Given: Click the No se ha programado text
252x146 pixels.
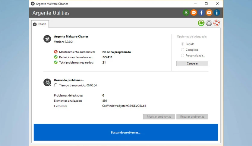Looking at the screenshot, I should click(x=117, y=52).
